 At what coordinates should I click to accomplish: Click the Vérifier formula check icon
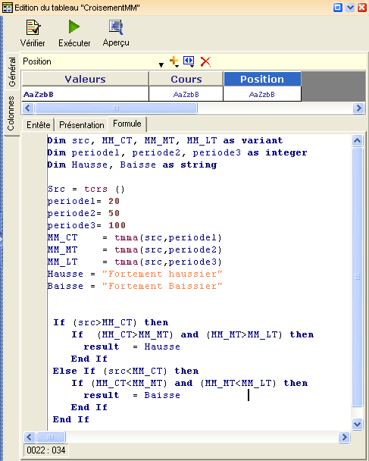click(33, 27)
